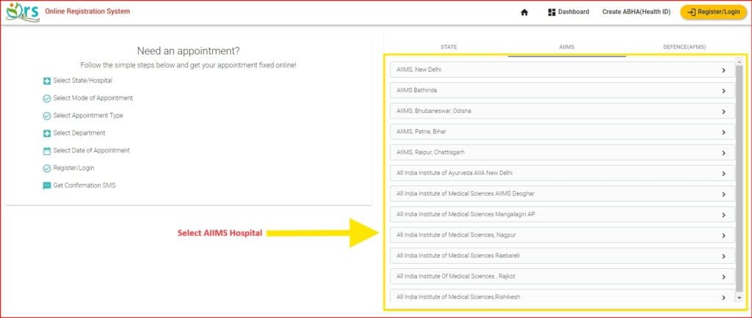Select Medical Sciences, Rajkot
Viewport: 752px width, 318px height.
coord(563,276)
